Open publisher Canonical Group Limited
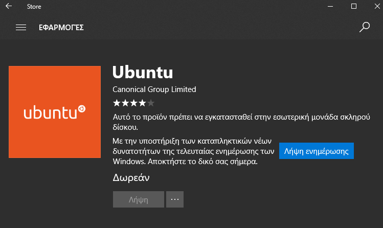The image size is (383, 228). 154,89
